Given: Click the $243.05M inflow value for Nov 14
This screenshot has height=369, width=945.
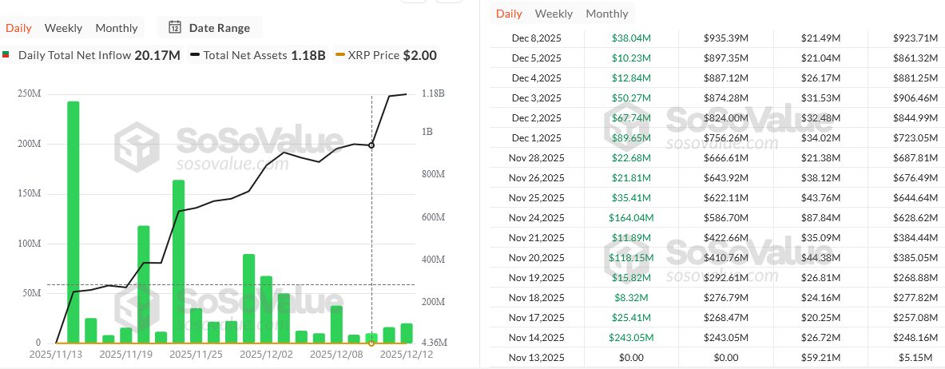Looking at the screenshot, I should 631,337.
